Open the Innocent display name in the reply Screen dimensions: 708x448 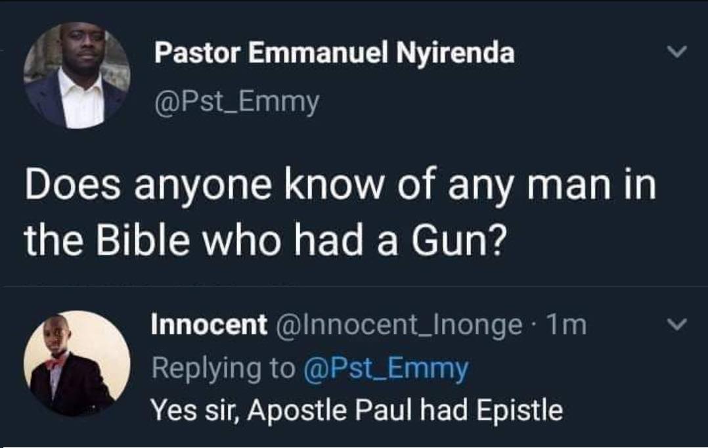pos(209,325)
